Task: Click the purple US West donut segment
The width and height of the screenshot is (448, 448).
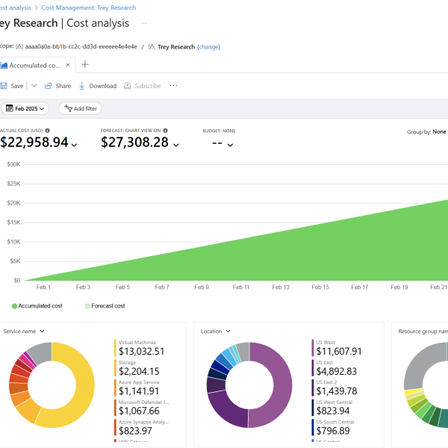Action: [283, 386]
